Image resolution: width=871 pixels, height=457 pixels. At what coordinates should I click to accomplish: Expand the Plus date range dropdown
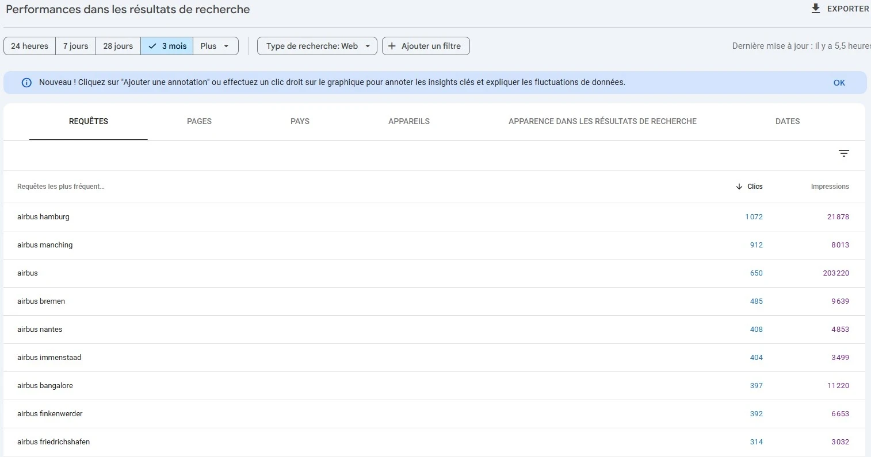point(215,45)
